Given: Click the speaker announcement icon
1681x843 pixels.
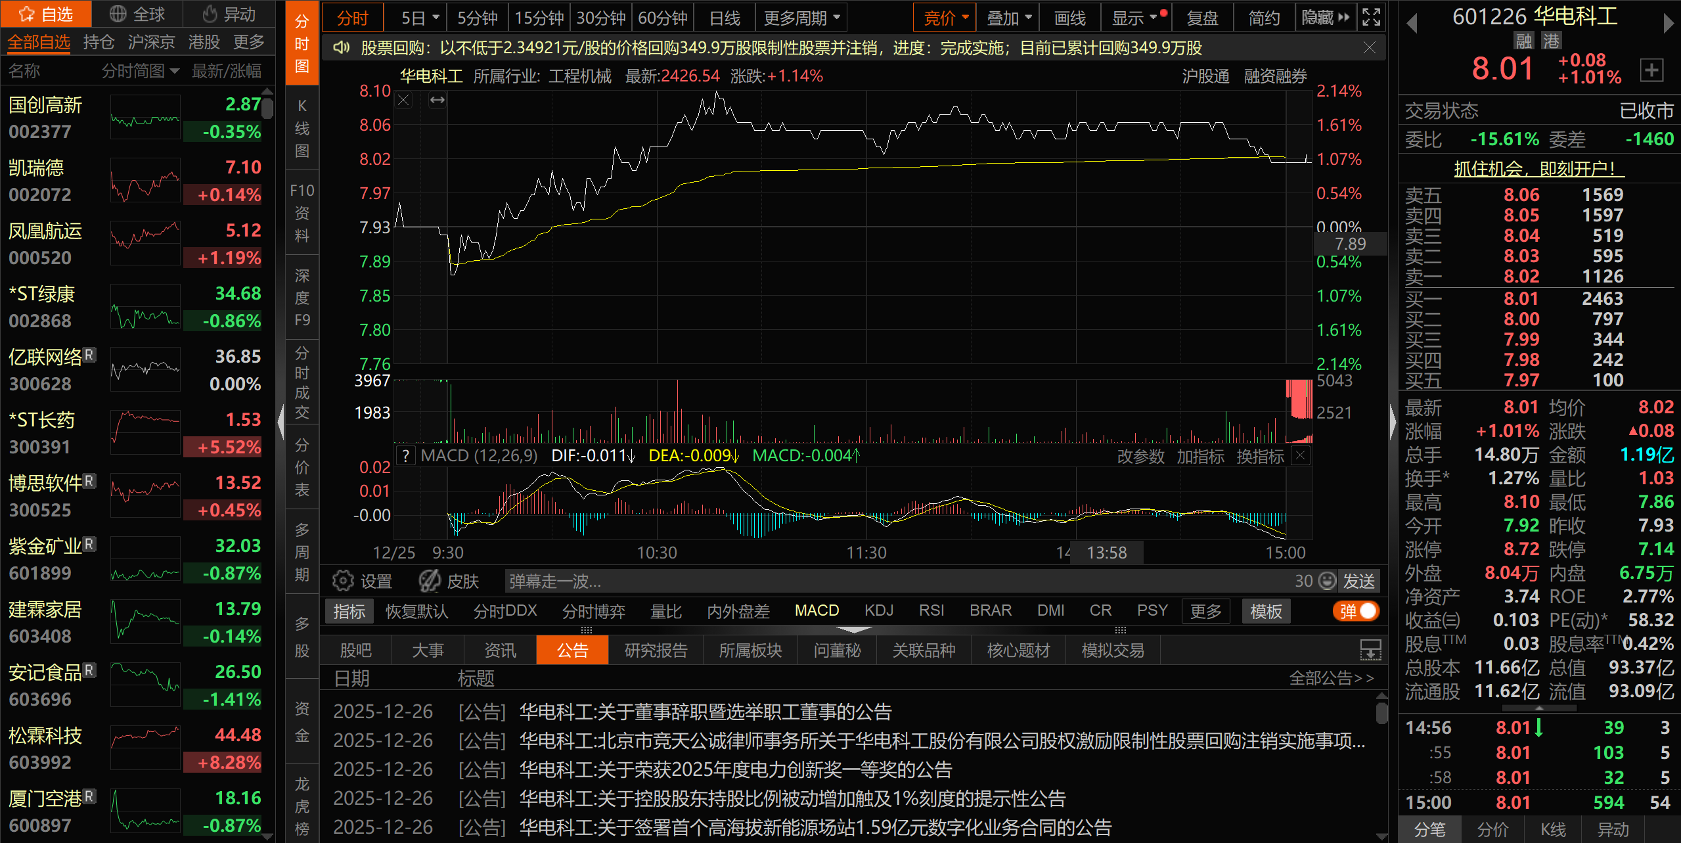Looking at the screenshot, I should 341,48.
